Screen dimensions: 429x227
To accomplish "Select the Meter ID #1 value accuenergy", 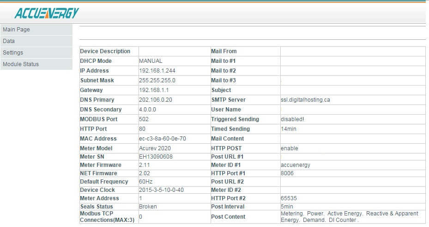I will [295, 165].
